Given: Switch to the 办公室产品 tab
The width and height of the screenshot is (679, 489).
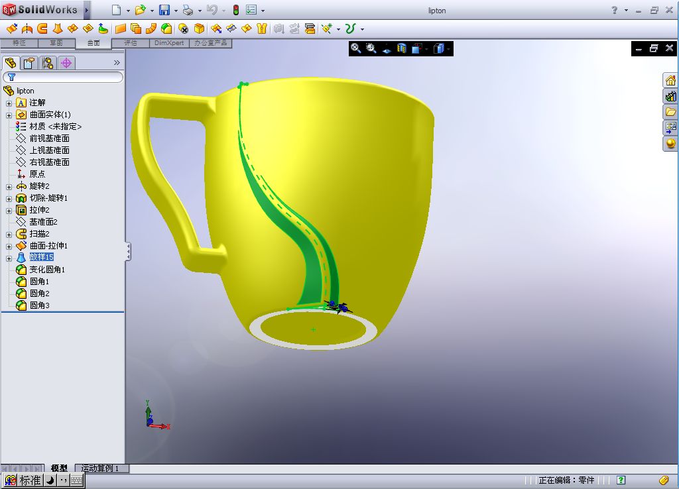Looking at the screenshot, I should click(x=210, y=43).
